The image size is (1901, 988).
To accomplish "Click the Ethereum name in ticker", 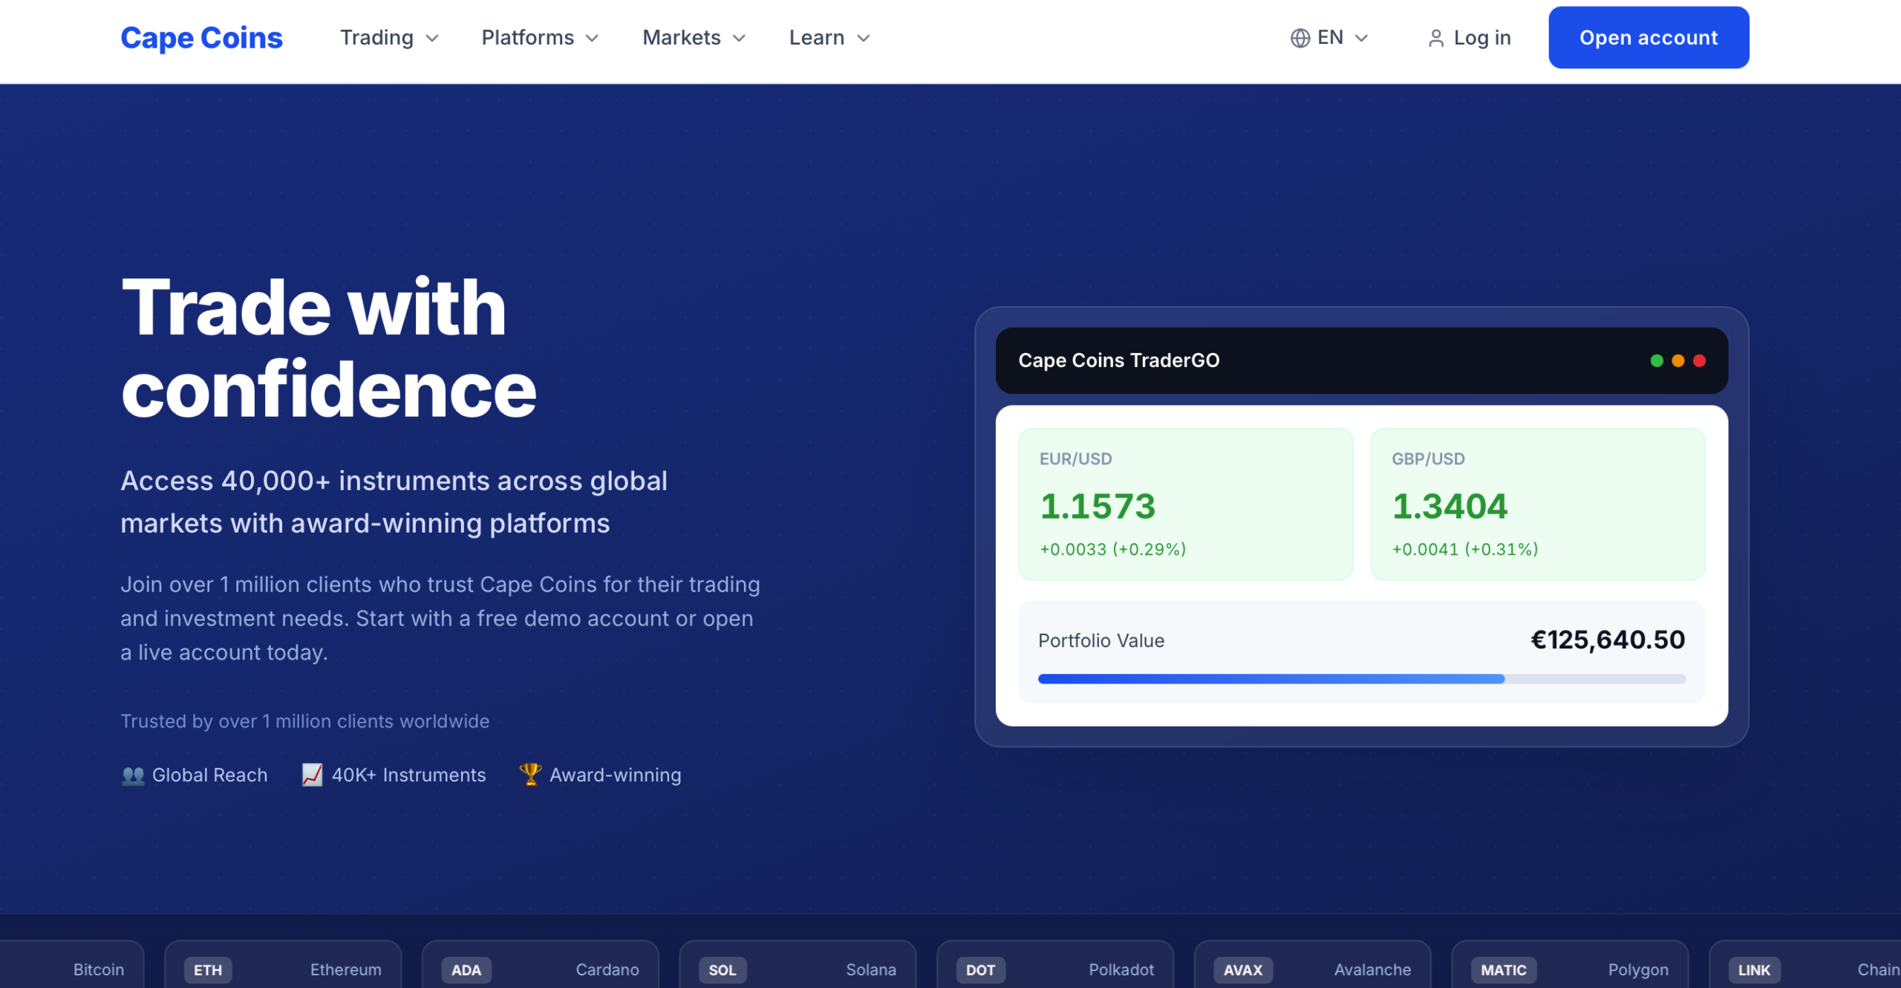I will click(345, 970).
